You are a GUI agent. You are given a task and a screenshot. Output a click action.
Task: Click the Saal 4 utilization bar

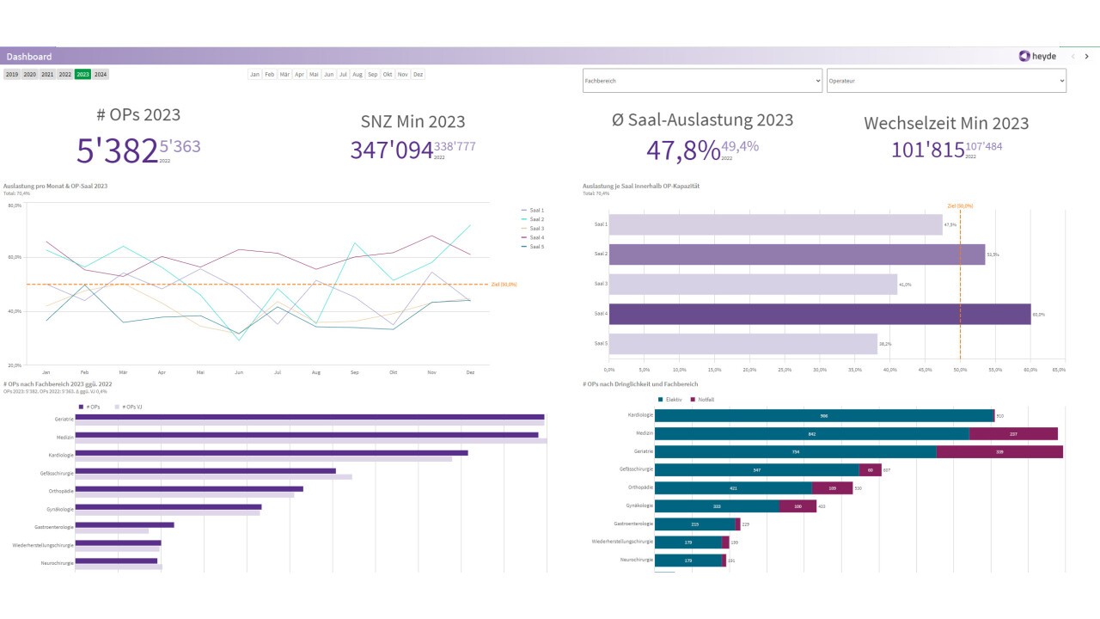pyautogui.click(x=820, y=314)
